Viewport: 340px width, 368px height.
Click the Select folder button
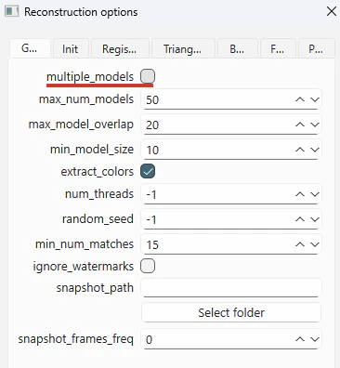point(231,312)
